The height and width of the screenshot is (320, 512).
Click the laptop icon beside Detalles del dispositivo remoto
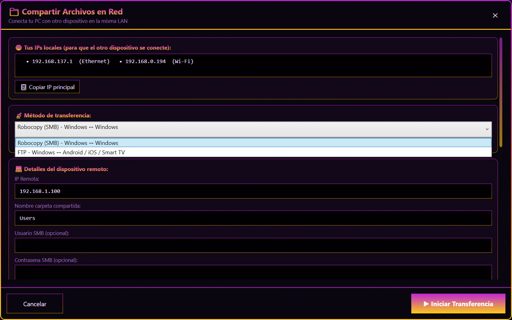click(19, 169)
